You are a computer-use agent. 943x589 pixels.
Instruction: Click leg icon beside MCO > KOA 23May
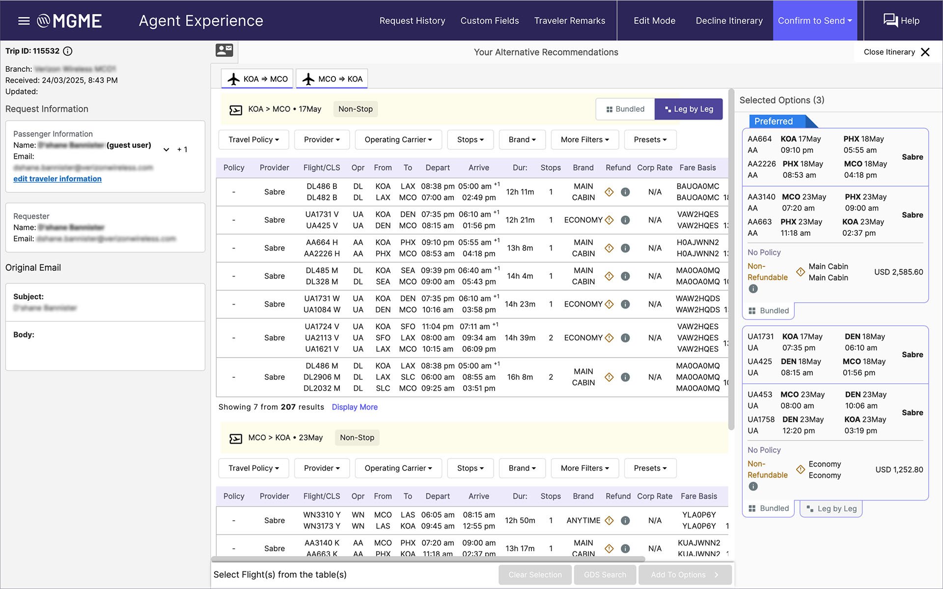[x=236, y=438]
